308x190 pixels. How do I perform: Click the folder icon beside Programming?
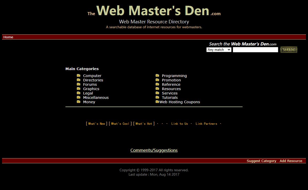coord(157,75)
